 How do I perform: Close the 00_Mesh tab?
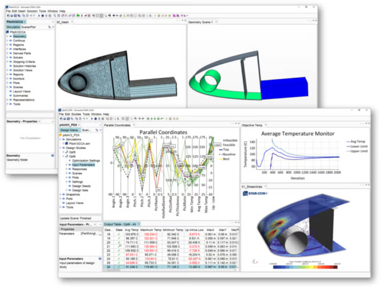tap(72, 22)
